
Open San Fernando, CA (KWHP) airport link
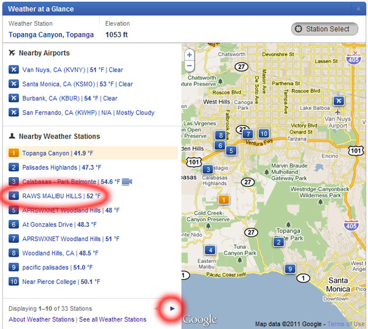pyautogui.click(x=88, y=113)
